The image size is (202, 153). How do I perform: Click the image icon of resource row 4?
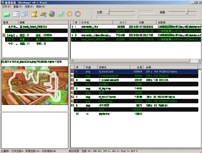[x=72, y=84]
